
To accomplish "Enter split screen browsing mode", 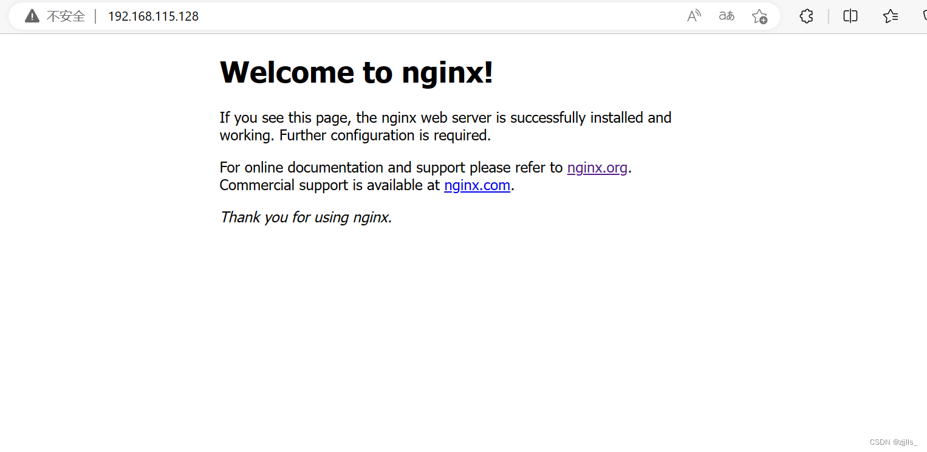I will point(850,16).
